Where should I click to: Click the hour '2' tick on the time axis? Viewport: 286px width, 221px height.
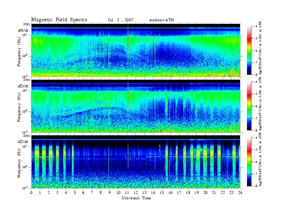[49, 192]
